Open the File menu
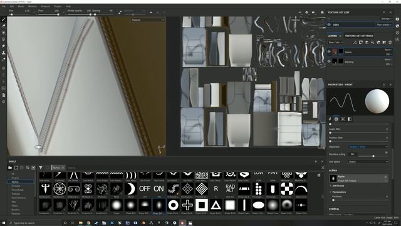The width and height of the screenshot is (401, 226). pyautogui.click(x=4, y=6)
